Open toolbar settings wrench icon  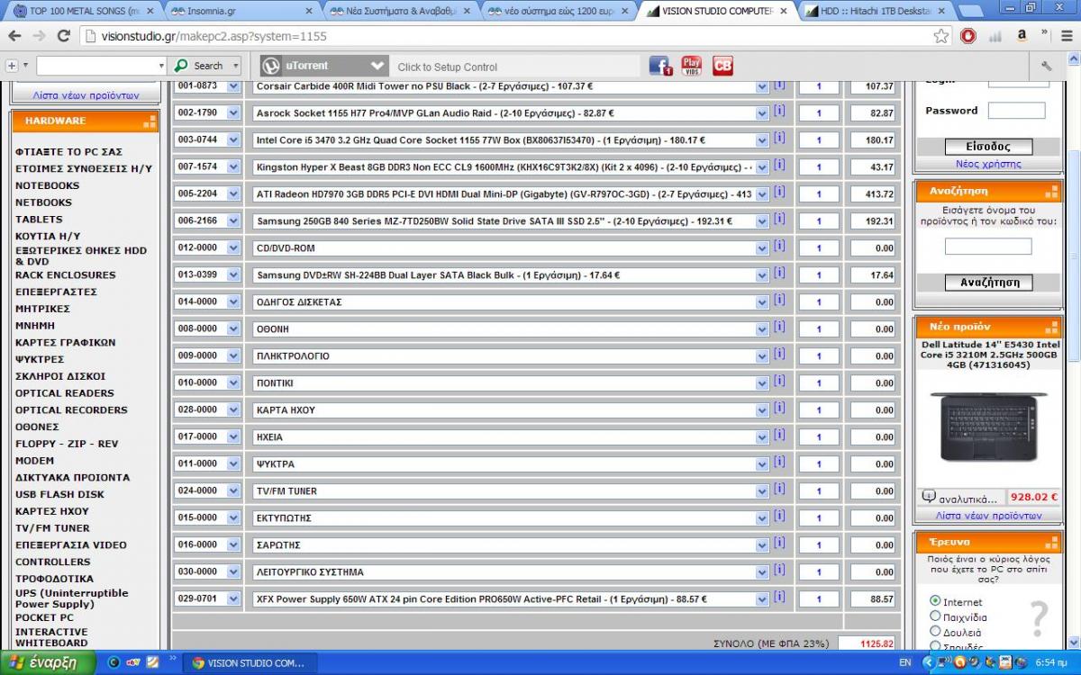1046,66
